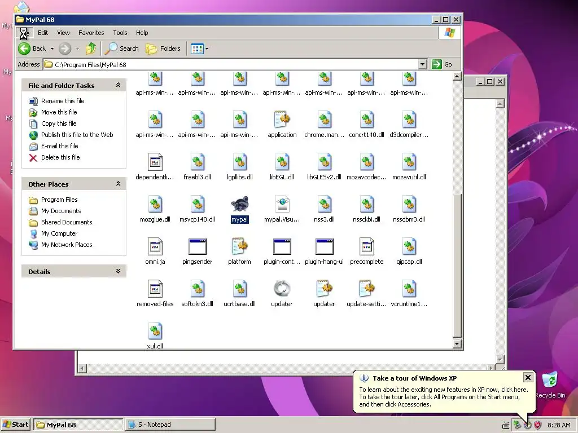The image size is (578, 433).
Task: Select the application configuration file icon
Action: (x=282, y=120)
